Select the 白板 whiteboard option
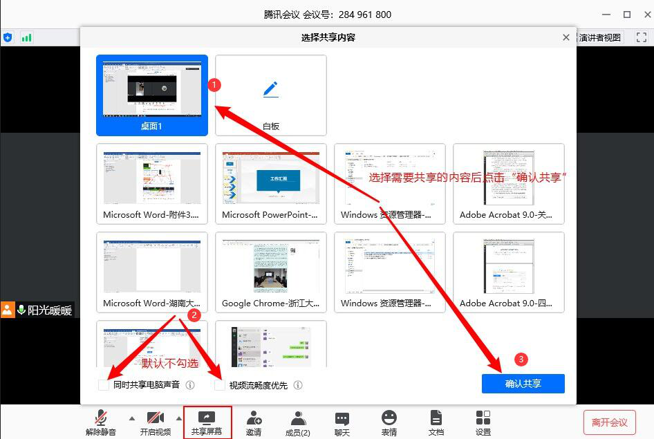 coord(271,95)
